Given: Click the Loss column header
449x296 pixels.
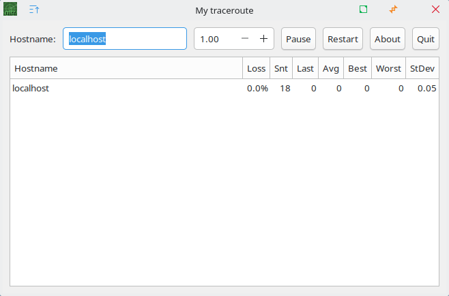Looking at the screenshot, I should [257, 68].
